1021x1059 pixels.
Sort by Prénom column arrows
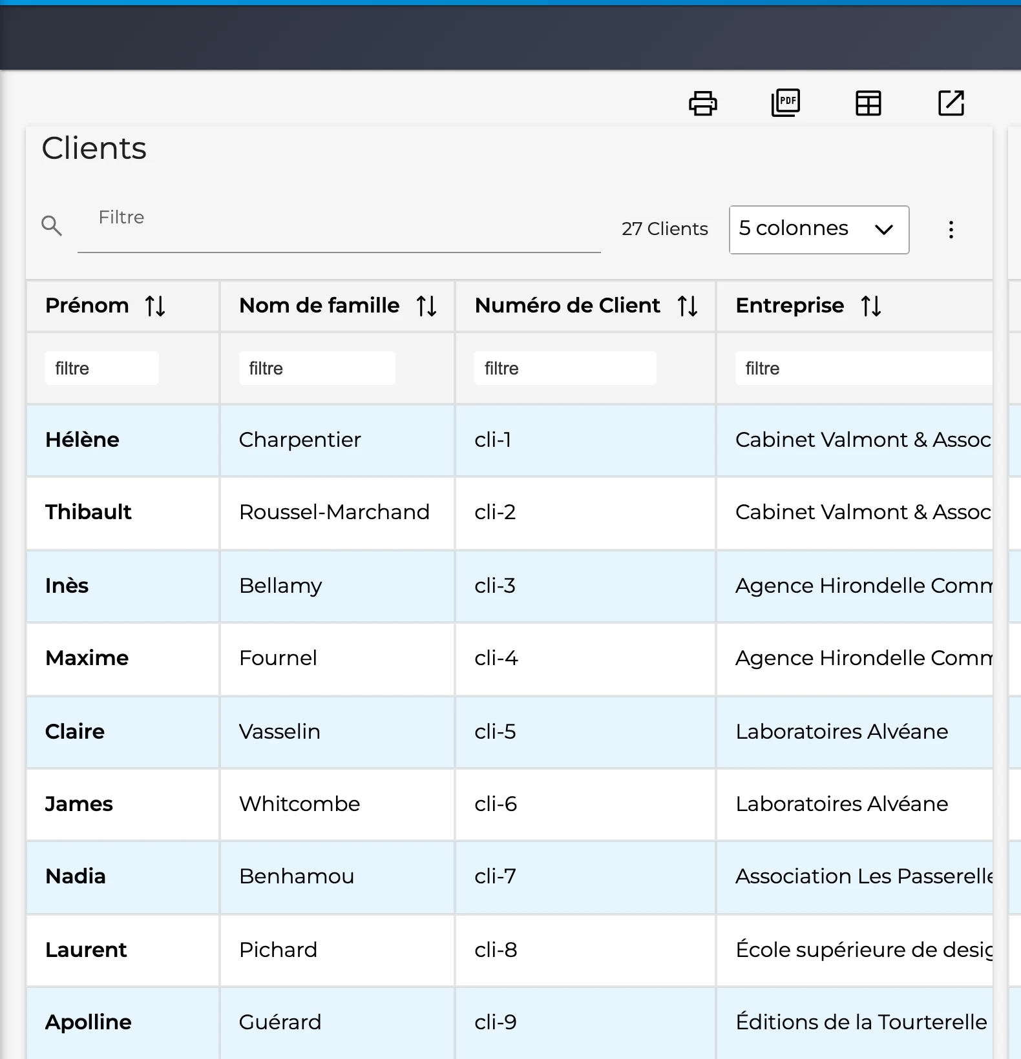[155, 306]
